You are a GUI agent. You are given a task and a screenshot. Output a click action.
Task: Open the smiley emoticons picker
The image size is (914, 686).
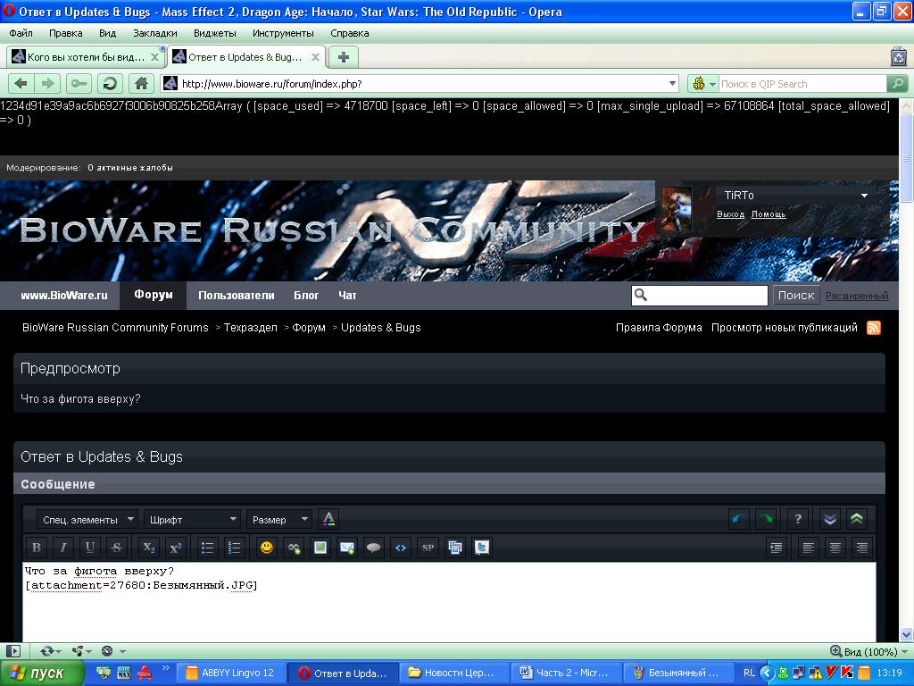click(266, 548)
